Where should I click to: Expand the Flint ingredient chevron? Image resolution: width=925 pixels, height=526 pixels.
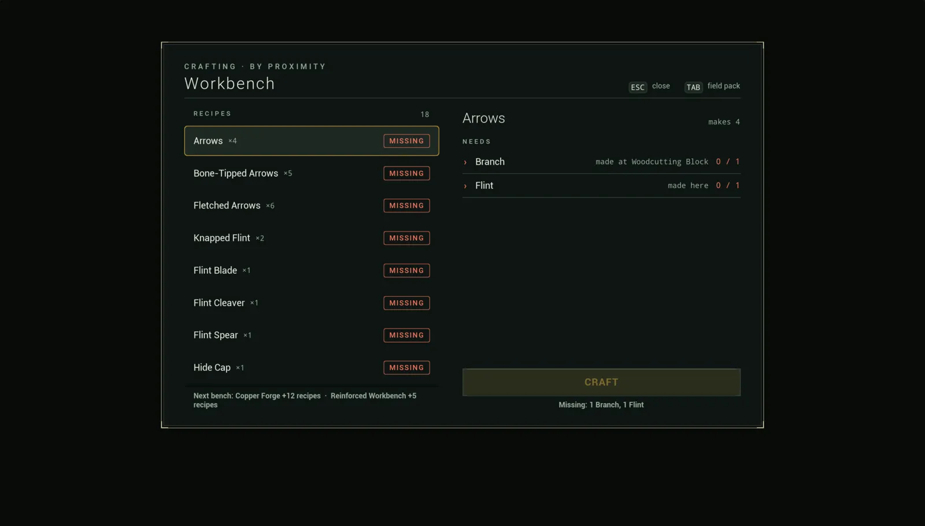click(465, 186)
